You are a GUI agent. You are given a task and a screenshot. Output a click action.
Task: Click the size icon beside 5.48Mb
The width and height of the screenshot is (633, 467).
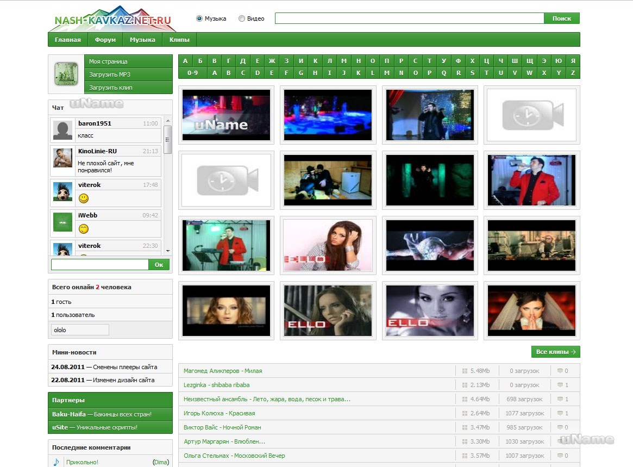[x=465, y=371]
